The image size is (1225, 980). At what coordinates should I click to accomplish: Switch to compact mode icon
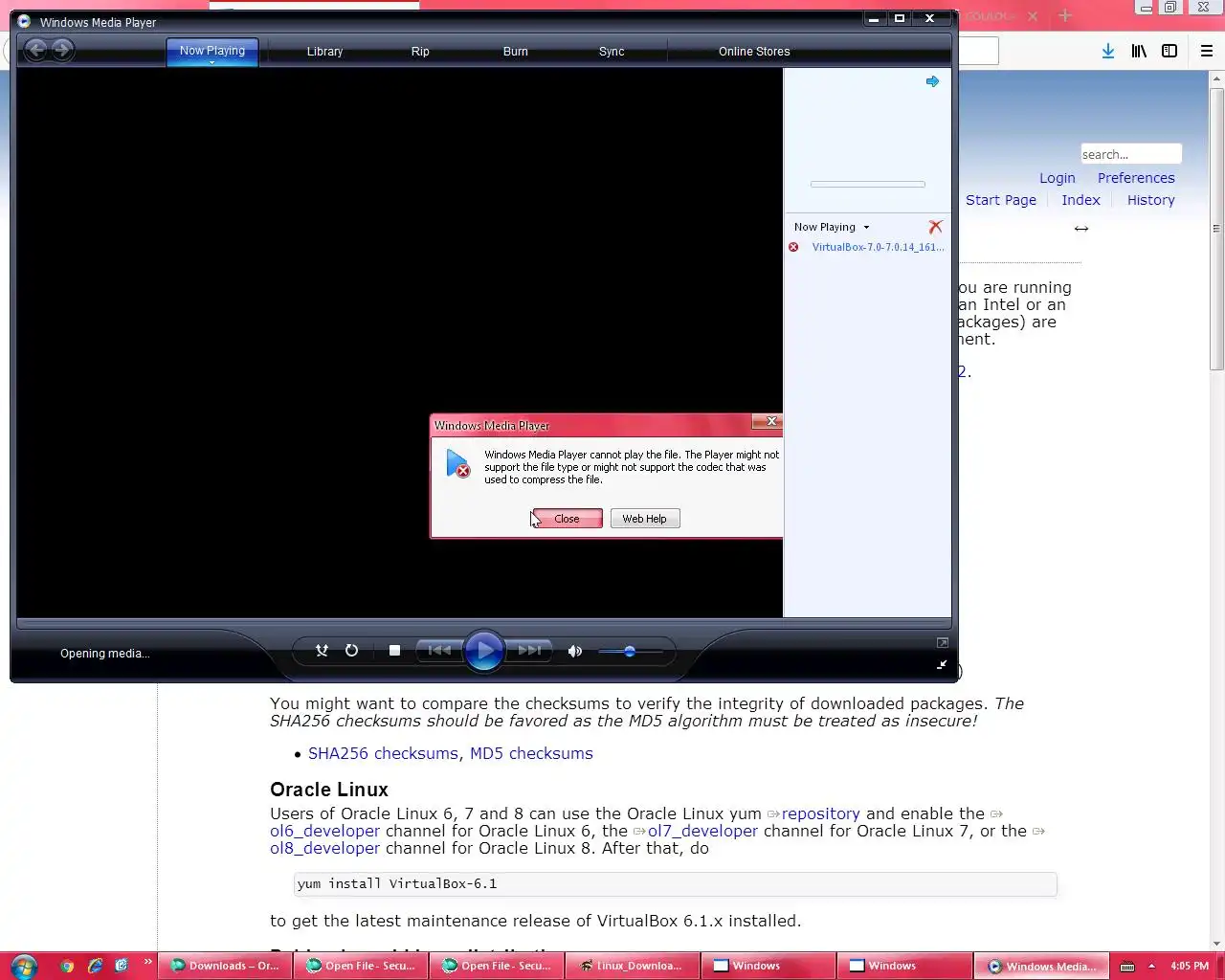pos(942,664)
